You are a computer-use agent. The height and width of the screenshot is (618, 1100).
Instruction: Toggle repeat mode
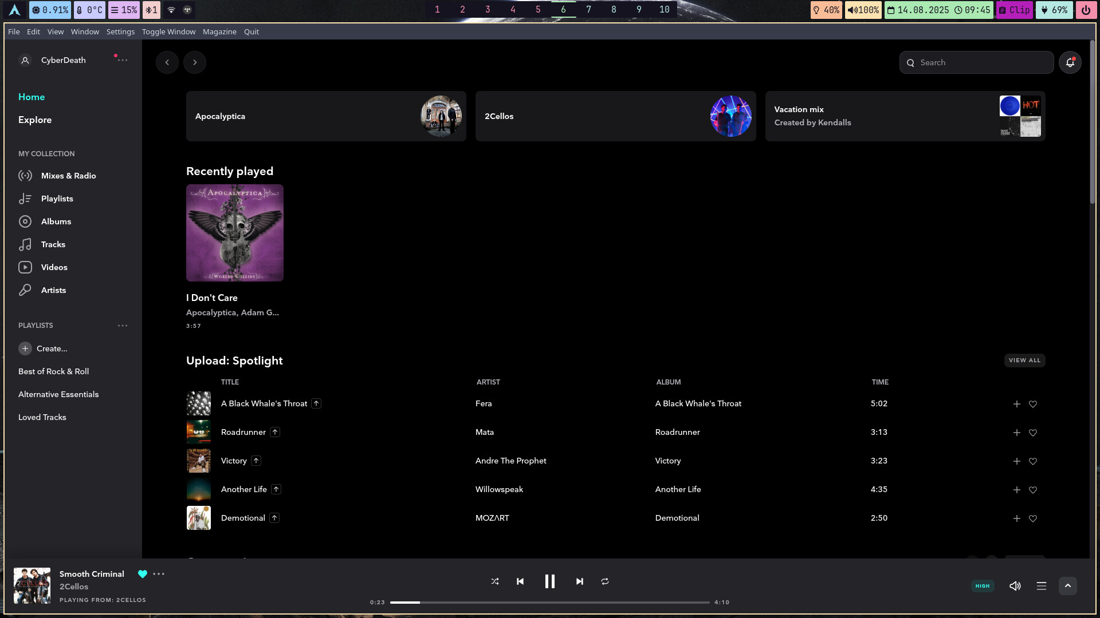pos(605,581)
